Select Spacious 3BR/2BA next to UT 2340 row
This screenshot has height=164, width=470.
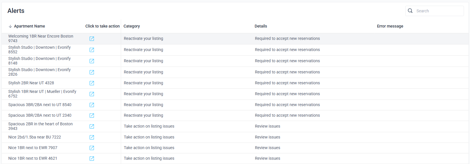coord(40,115)
